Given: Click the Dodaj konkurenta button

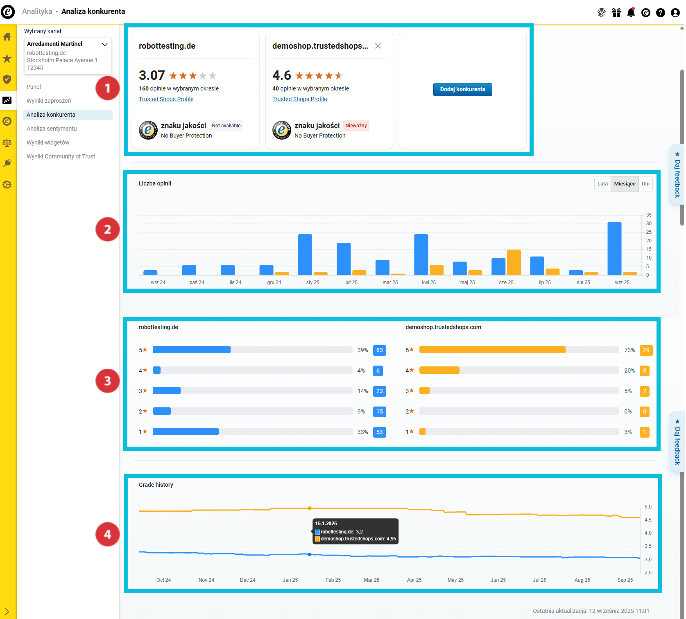Looking at the screenshot, I should (x=462, y=89).
